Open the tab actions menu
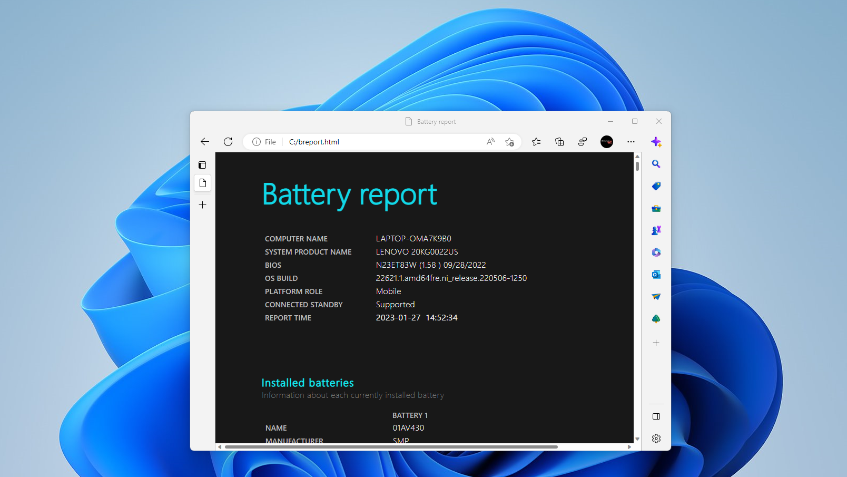 (202, 164)
